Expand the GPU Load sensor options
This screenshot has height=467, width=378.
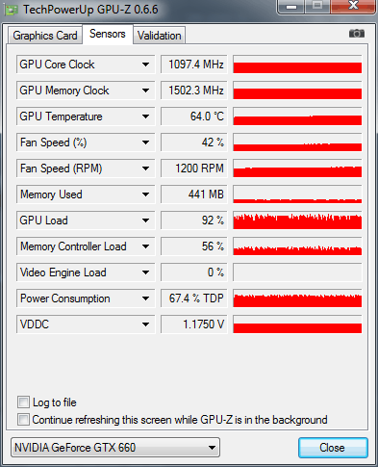[x=145, y=221]
